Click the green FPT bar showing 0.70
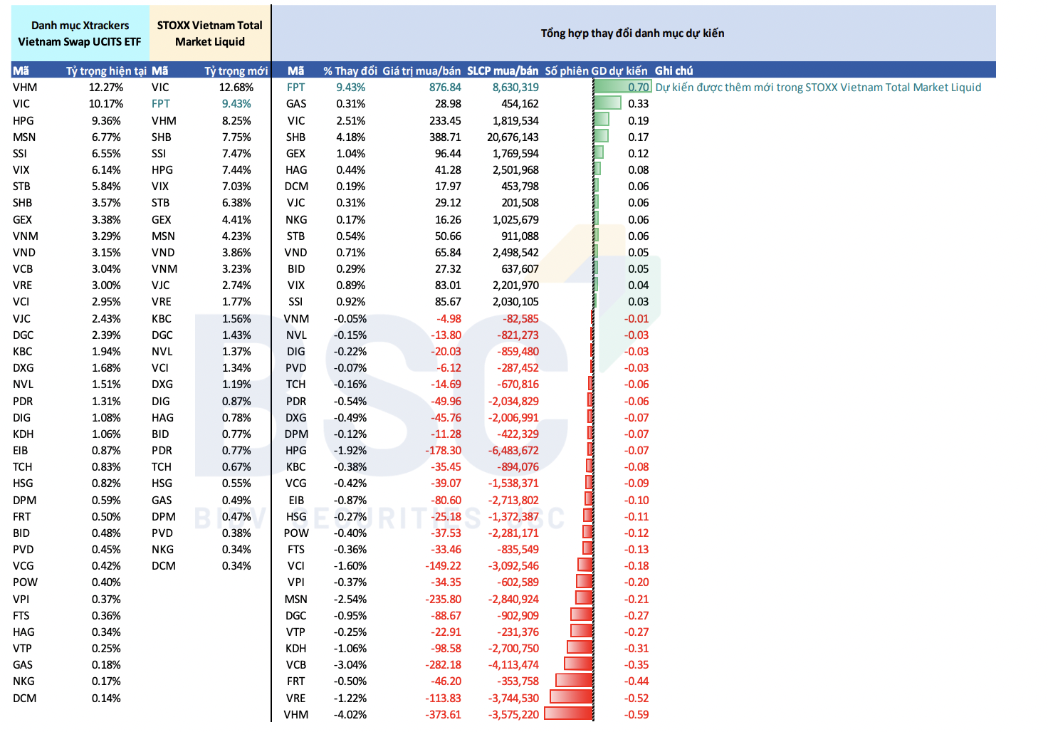This screenshot has height=732, width=1048. click(622, 87)
